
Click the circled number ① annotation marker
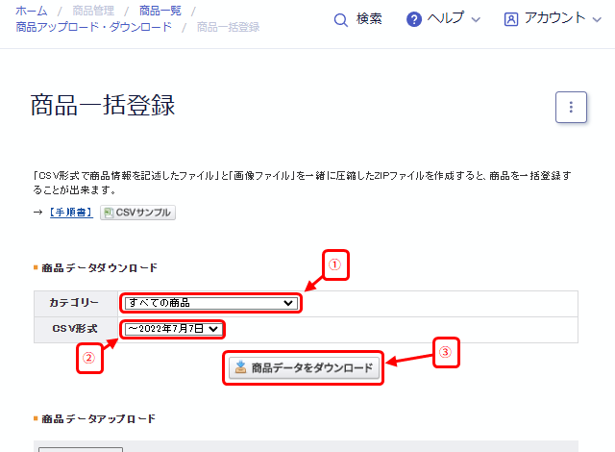coord(332,266)
